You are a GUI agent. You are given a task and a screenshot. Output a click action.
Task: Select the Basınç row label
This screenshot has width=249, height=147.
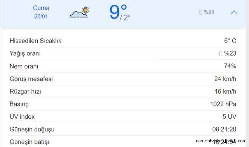click(19, 104)
